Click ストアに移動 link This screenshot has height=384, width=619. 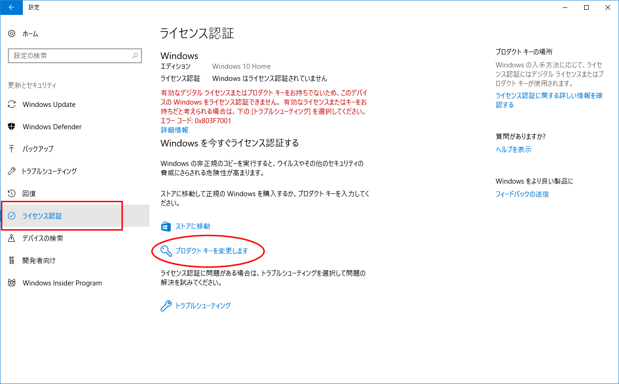(x=193, y=226)
